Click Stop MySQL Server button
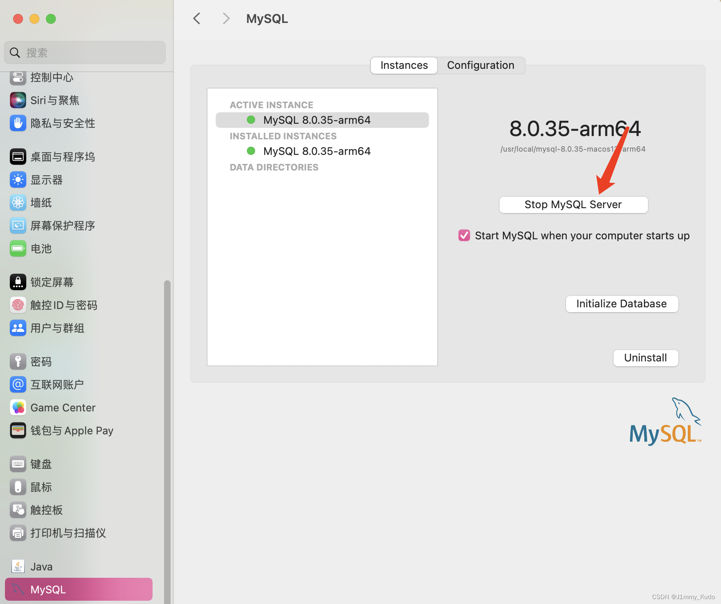Image resolution: width=721 pixels, height=604 pixels. click(x=573, y=204)
